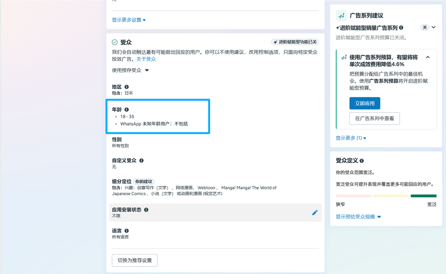Click the WhatsApp 未知年龄用户 line
Viewport: 446px width, 274px height.
pyautogui.click(x=154, y=124)
